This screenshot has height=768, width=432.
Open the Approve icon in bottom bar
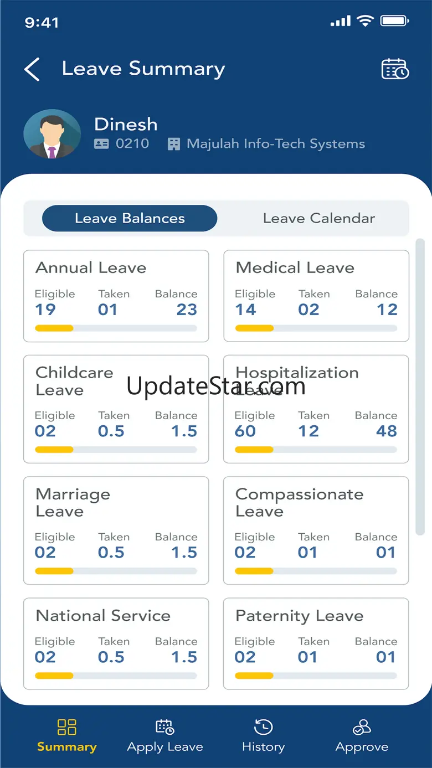[x=362, y=727]
